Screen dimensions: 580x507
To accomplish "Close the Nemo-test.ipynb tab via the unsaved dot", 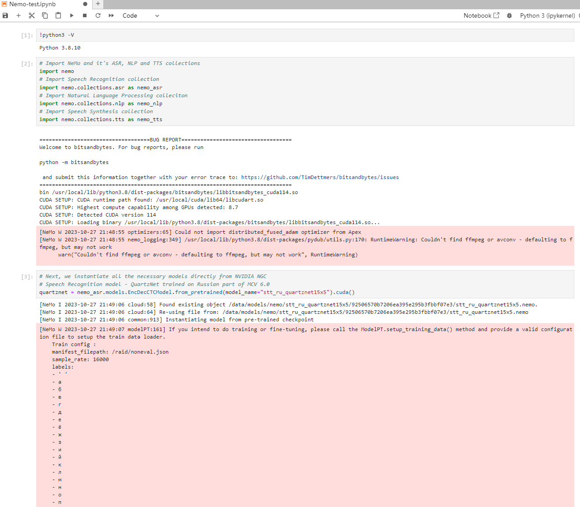I will 85,4.
